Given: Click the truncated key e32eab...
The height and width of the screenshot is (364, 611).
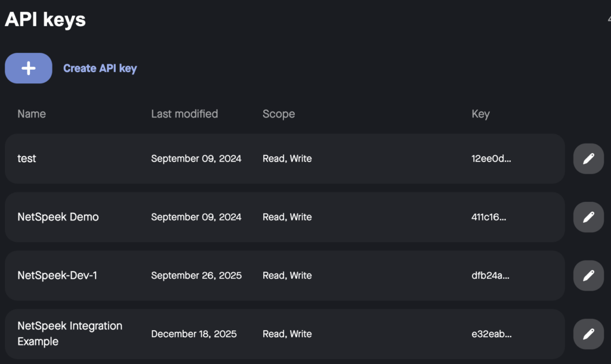Looking at the screenshot, I should (491, 334).
